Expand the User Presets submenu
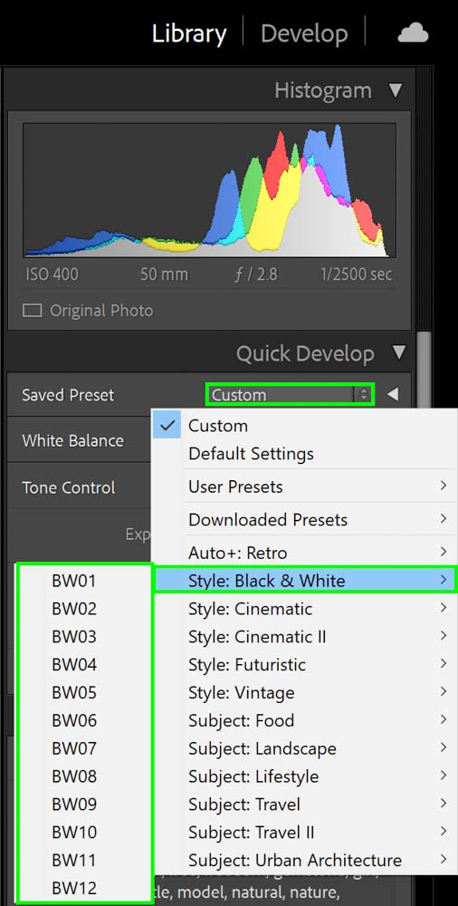This screenshot has height=906, width=458. coord(304,487)
